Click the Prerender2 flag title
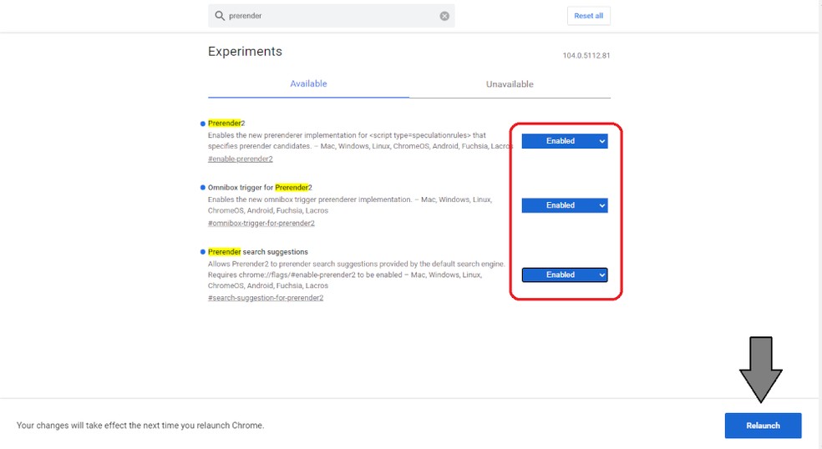Screen dimensions: 822x449 pyautogui.click(x=226, y=124)
